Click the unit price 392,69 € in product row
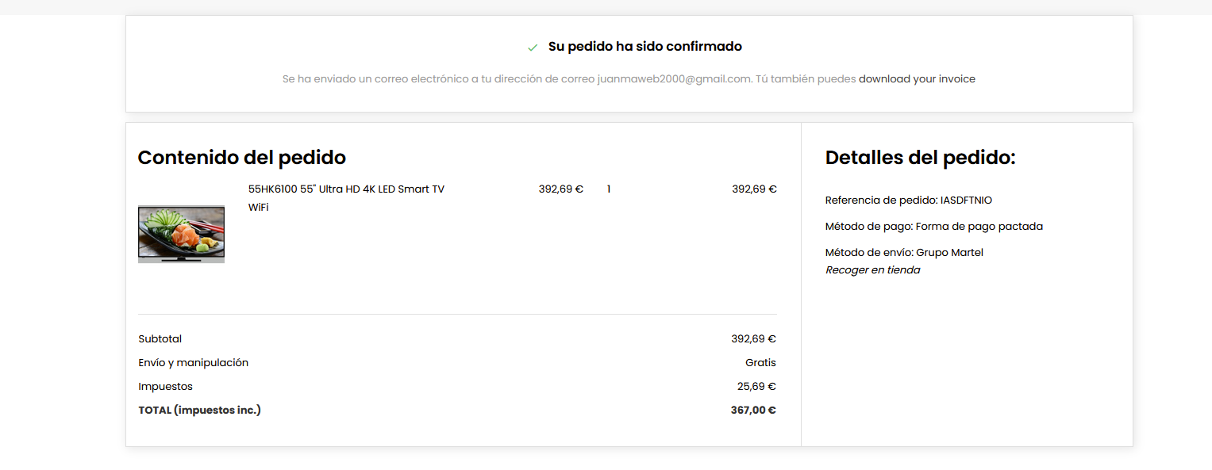1212x470 pixels. coord(560,189)
